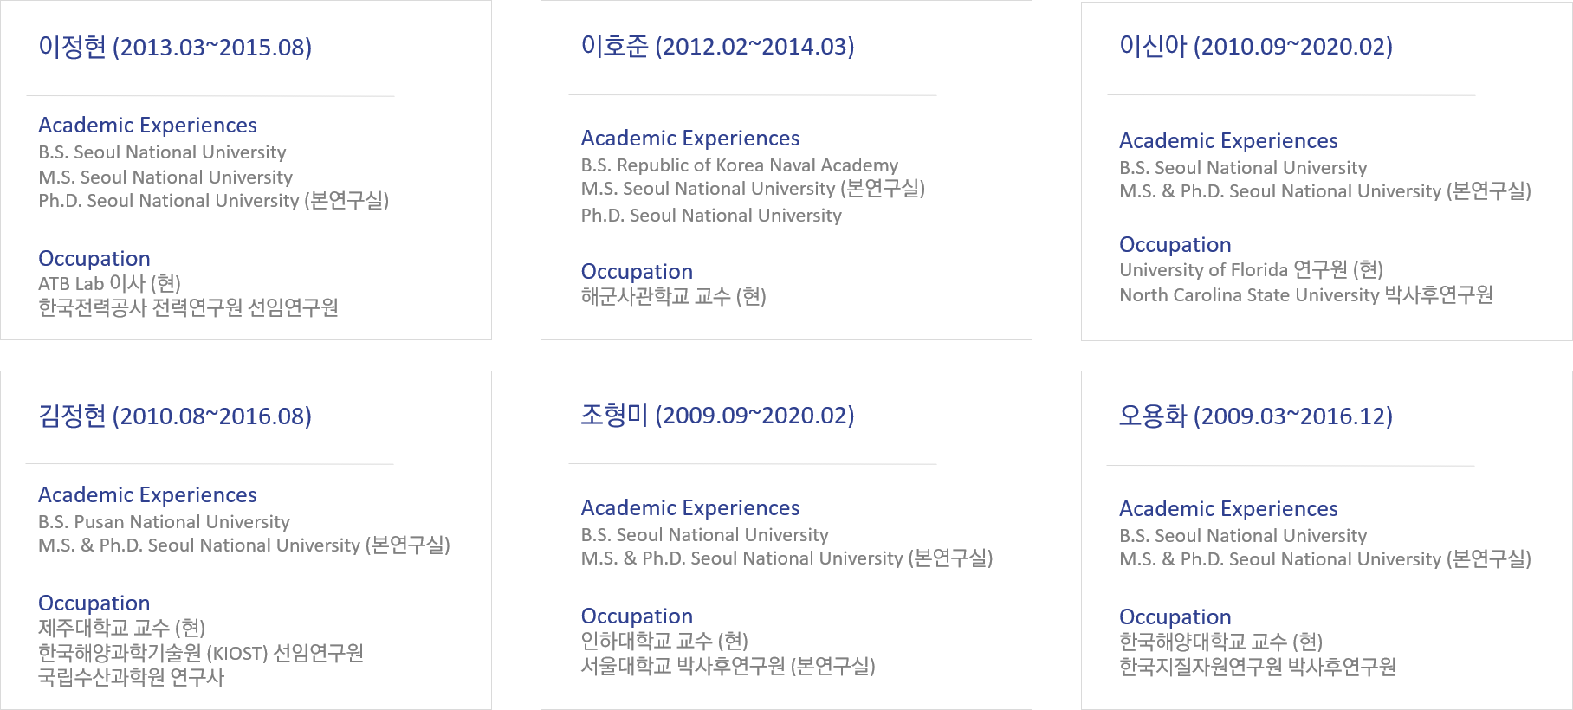The height and width of the screenshot is (710, 1573).
Task: Select B.S. Republic of Korea Naval Academy
Action: pyautogui.click(x=740, y=165)
